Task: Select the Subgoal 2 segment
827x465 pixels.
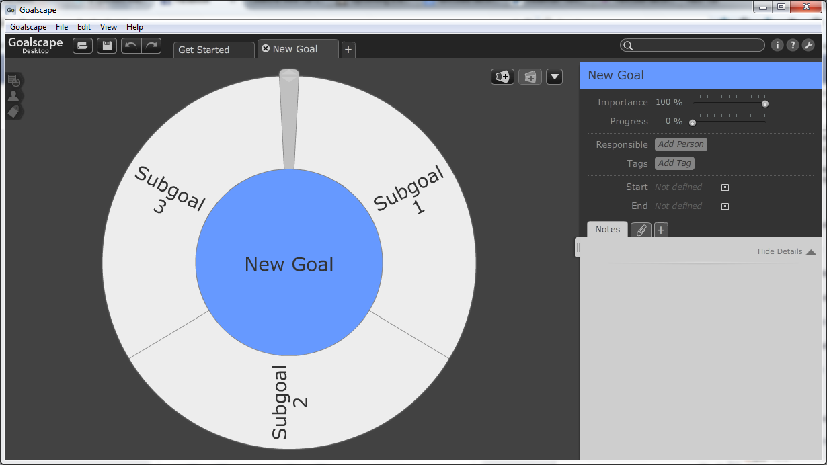Action: pos(289,403)
